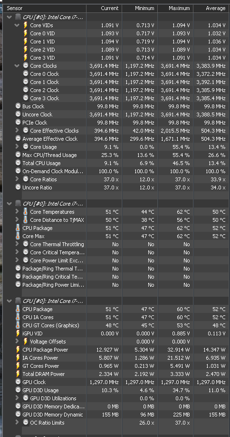The image size is (230, 437).
Task: Click the 0.885 V maximum iGPU VID value
Action: [181, 333]
